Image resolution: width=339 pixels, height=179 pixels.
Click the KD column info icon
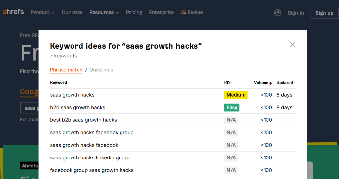coord(232,82)
